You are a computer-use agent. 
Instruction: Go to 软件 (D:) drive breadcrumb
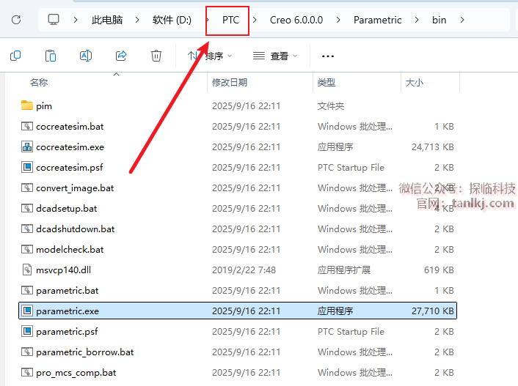(x=172, y=20)
